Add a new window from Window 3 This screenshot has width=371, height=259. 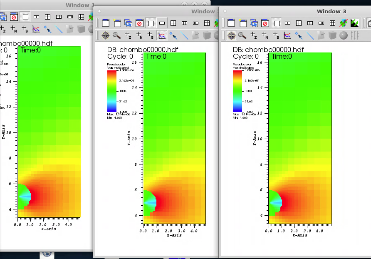(x=242, y=23)
